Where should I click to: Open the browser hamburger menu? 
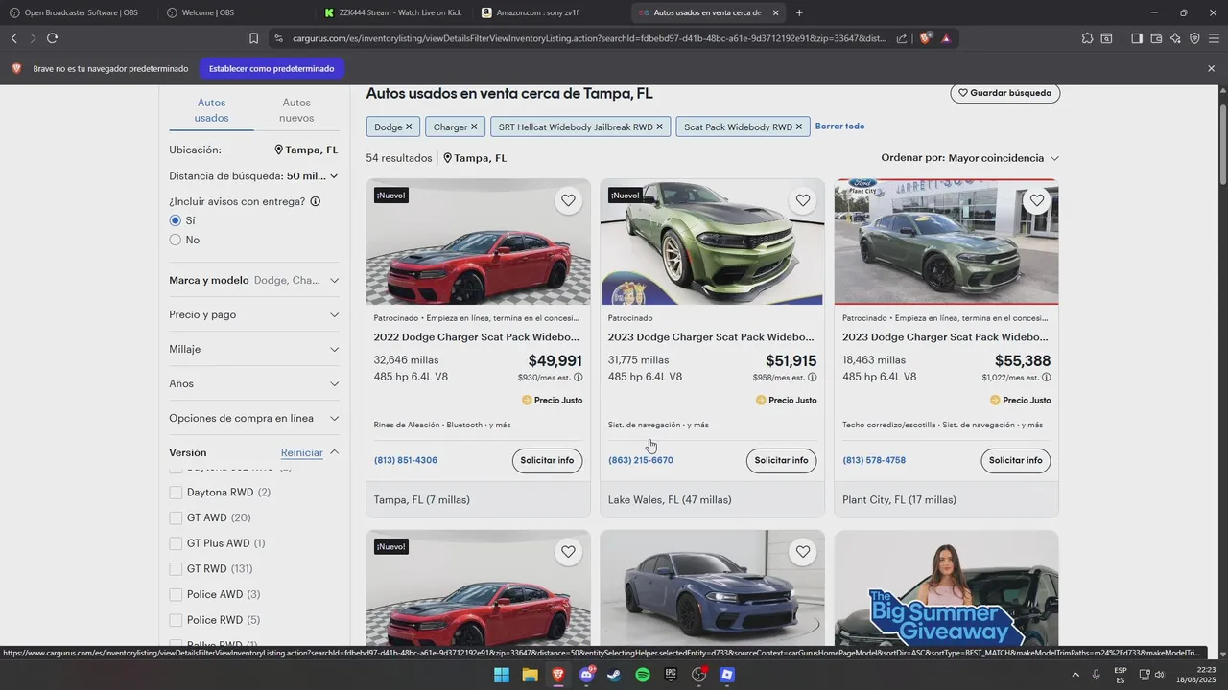coord(1214,38)
